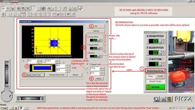Click the Cancel Area Test button
The image size is (195, 110).
56,75
